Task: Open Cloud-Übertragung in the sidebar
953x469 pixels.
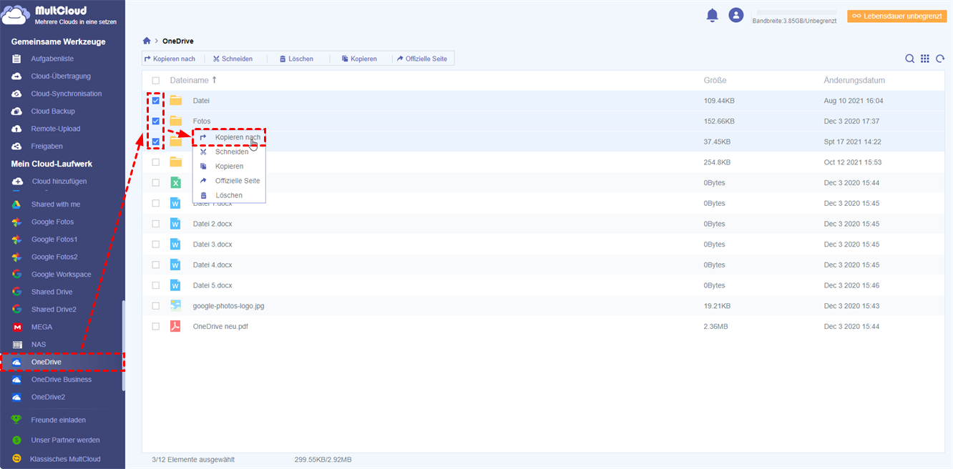Action: click(61, 76)
